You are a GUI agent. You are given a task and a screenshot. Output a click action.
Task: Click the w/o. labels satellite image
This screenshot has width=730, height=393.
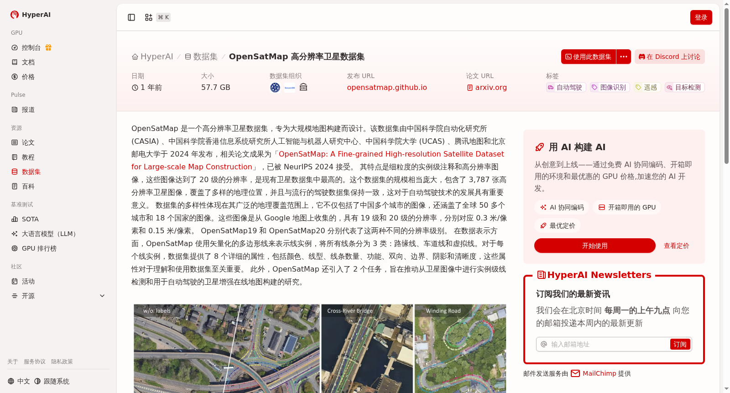227,349
